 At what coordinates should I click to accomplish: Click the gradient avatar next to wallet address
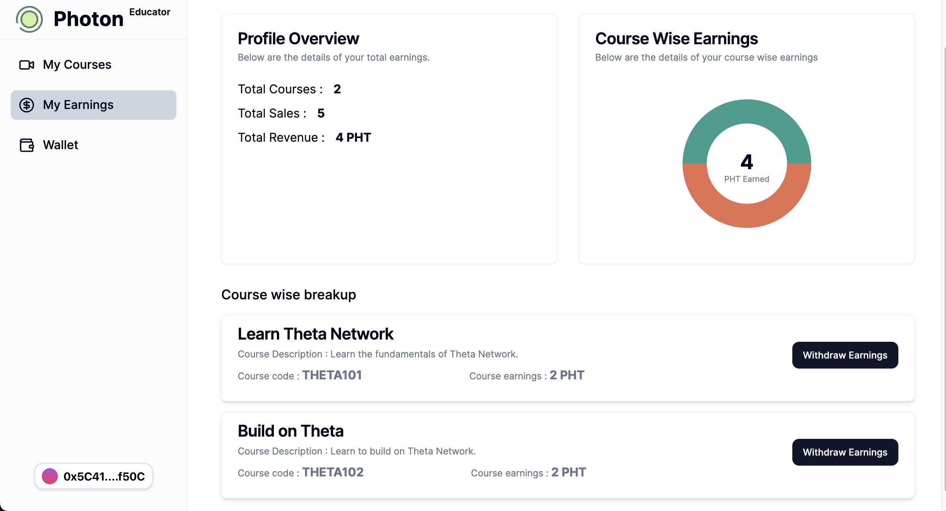pyautogui.click(x=49, y=476)
